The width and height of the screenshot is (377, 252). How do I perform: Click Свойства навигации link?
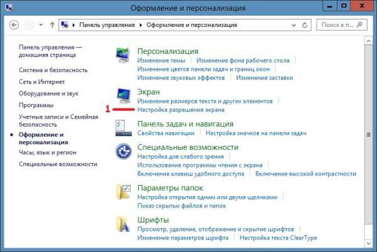pos(166,133)
